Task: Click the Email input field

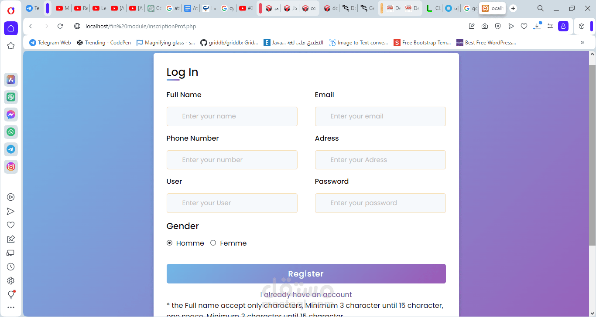Action: [380, 117]
